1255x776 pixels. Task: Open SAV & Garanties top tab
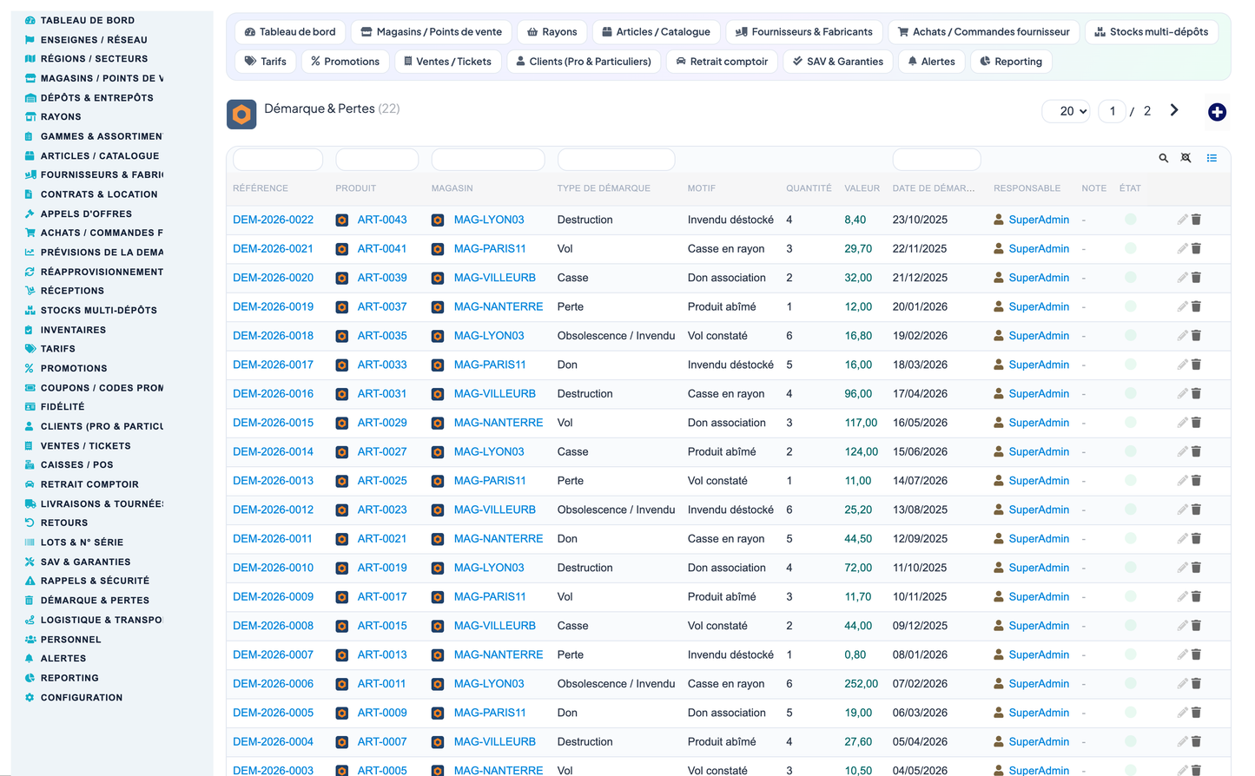coord(838,62)
